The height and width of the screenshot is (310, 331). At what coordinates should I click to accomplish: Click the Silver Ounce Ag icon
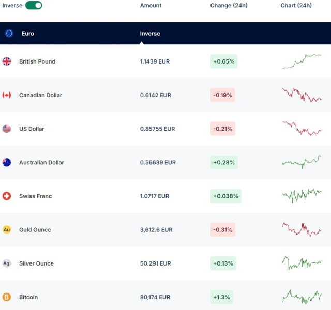[7, 263]
